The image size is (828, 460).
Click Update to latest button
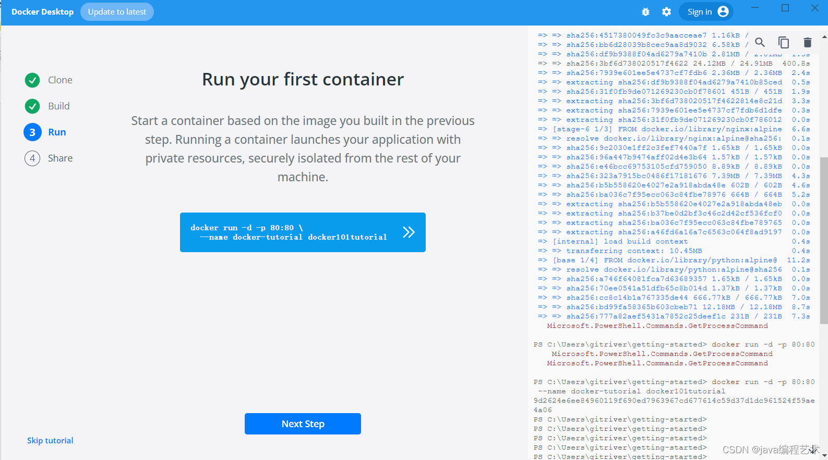point(117,11)
